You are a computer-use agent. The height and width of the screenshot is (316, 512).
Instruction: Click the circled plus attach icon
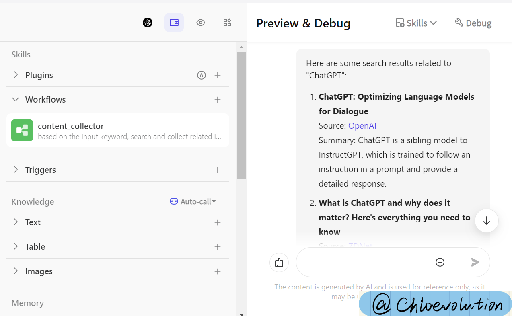click(440, 262)
